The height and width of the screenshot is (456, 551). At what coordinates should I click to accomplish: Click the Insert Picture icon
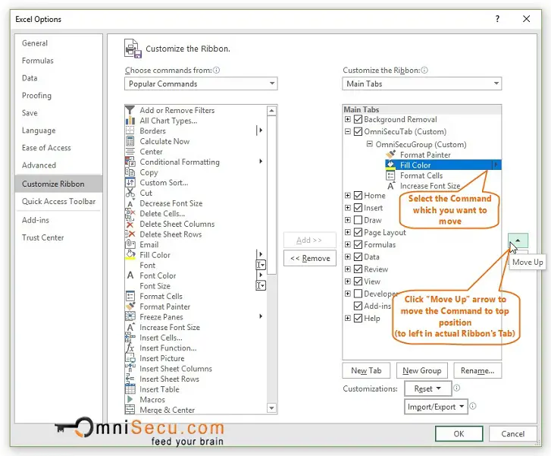click(x=130, y=358)
